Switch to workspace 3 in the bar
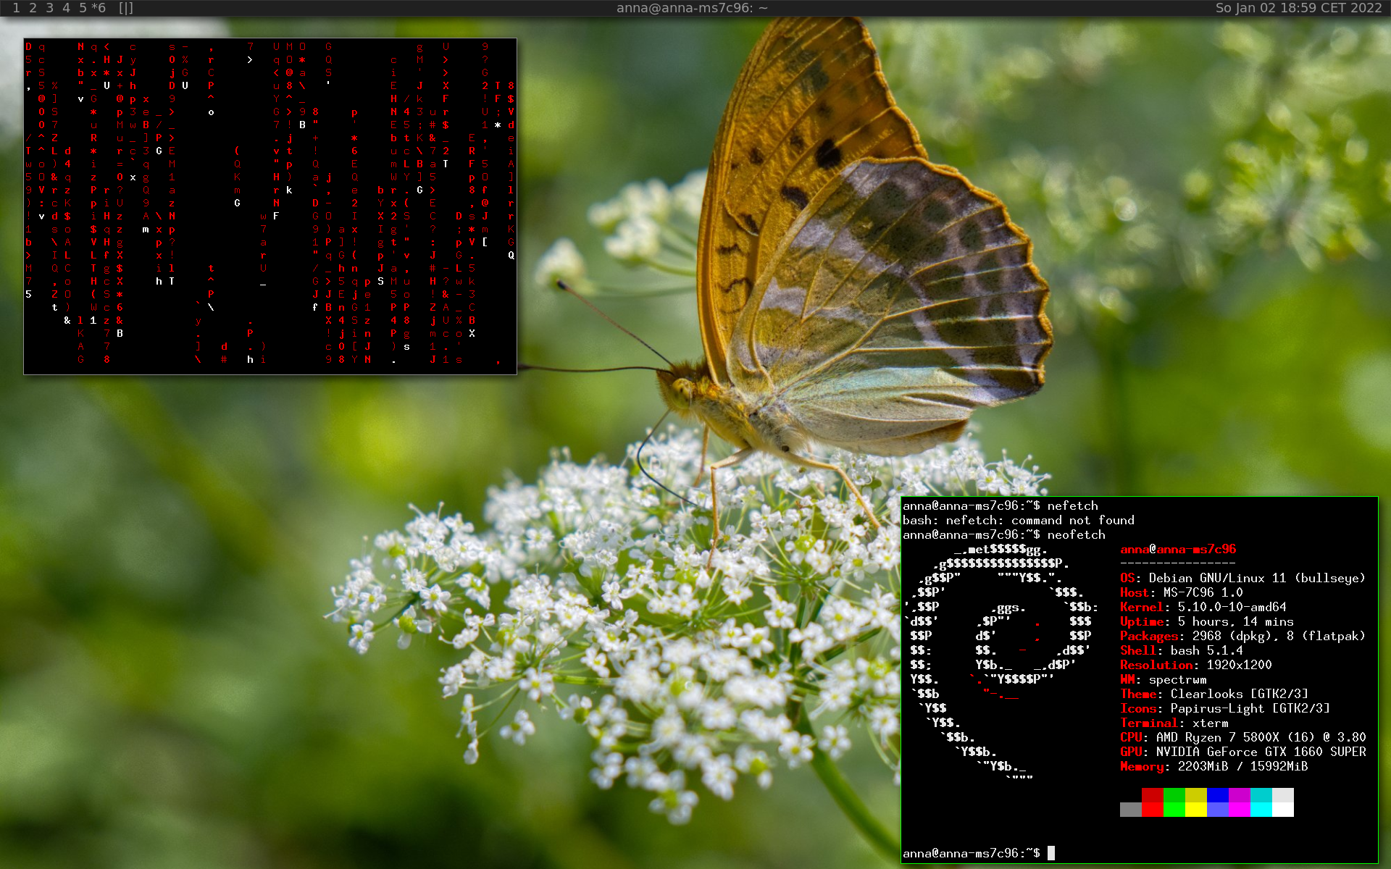Viewport: 1391px width, 869px height. [49, 8]
